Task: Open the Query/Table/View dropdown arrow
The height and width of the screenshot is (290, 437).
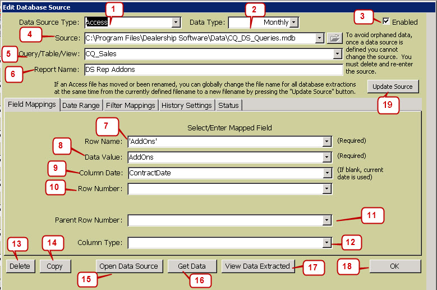Action: (x=337, y=55)
